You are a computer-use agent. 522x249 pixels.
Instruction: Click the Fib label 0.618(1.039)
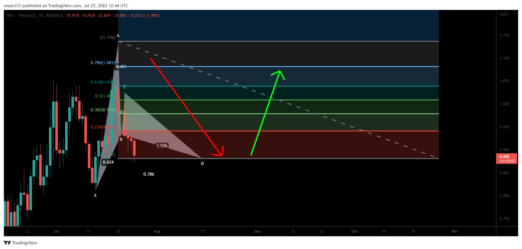(103, 82)
